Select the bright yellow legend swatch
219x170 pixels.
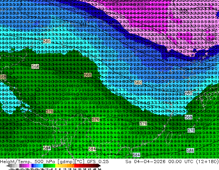57,166
